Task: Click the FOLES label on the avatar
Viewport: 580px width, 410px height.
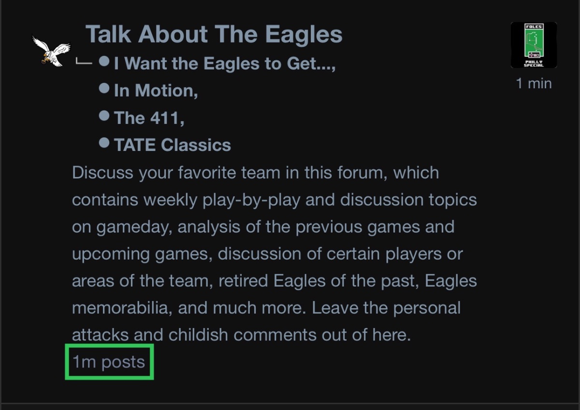Action: point(534,27)
